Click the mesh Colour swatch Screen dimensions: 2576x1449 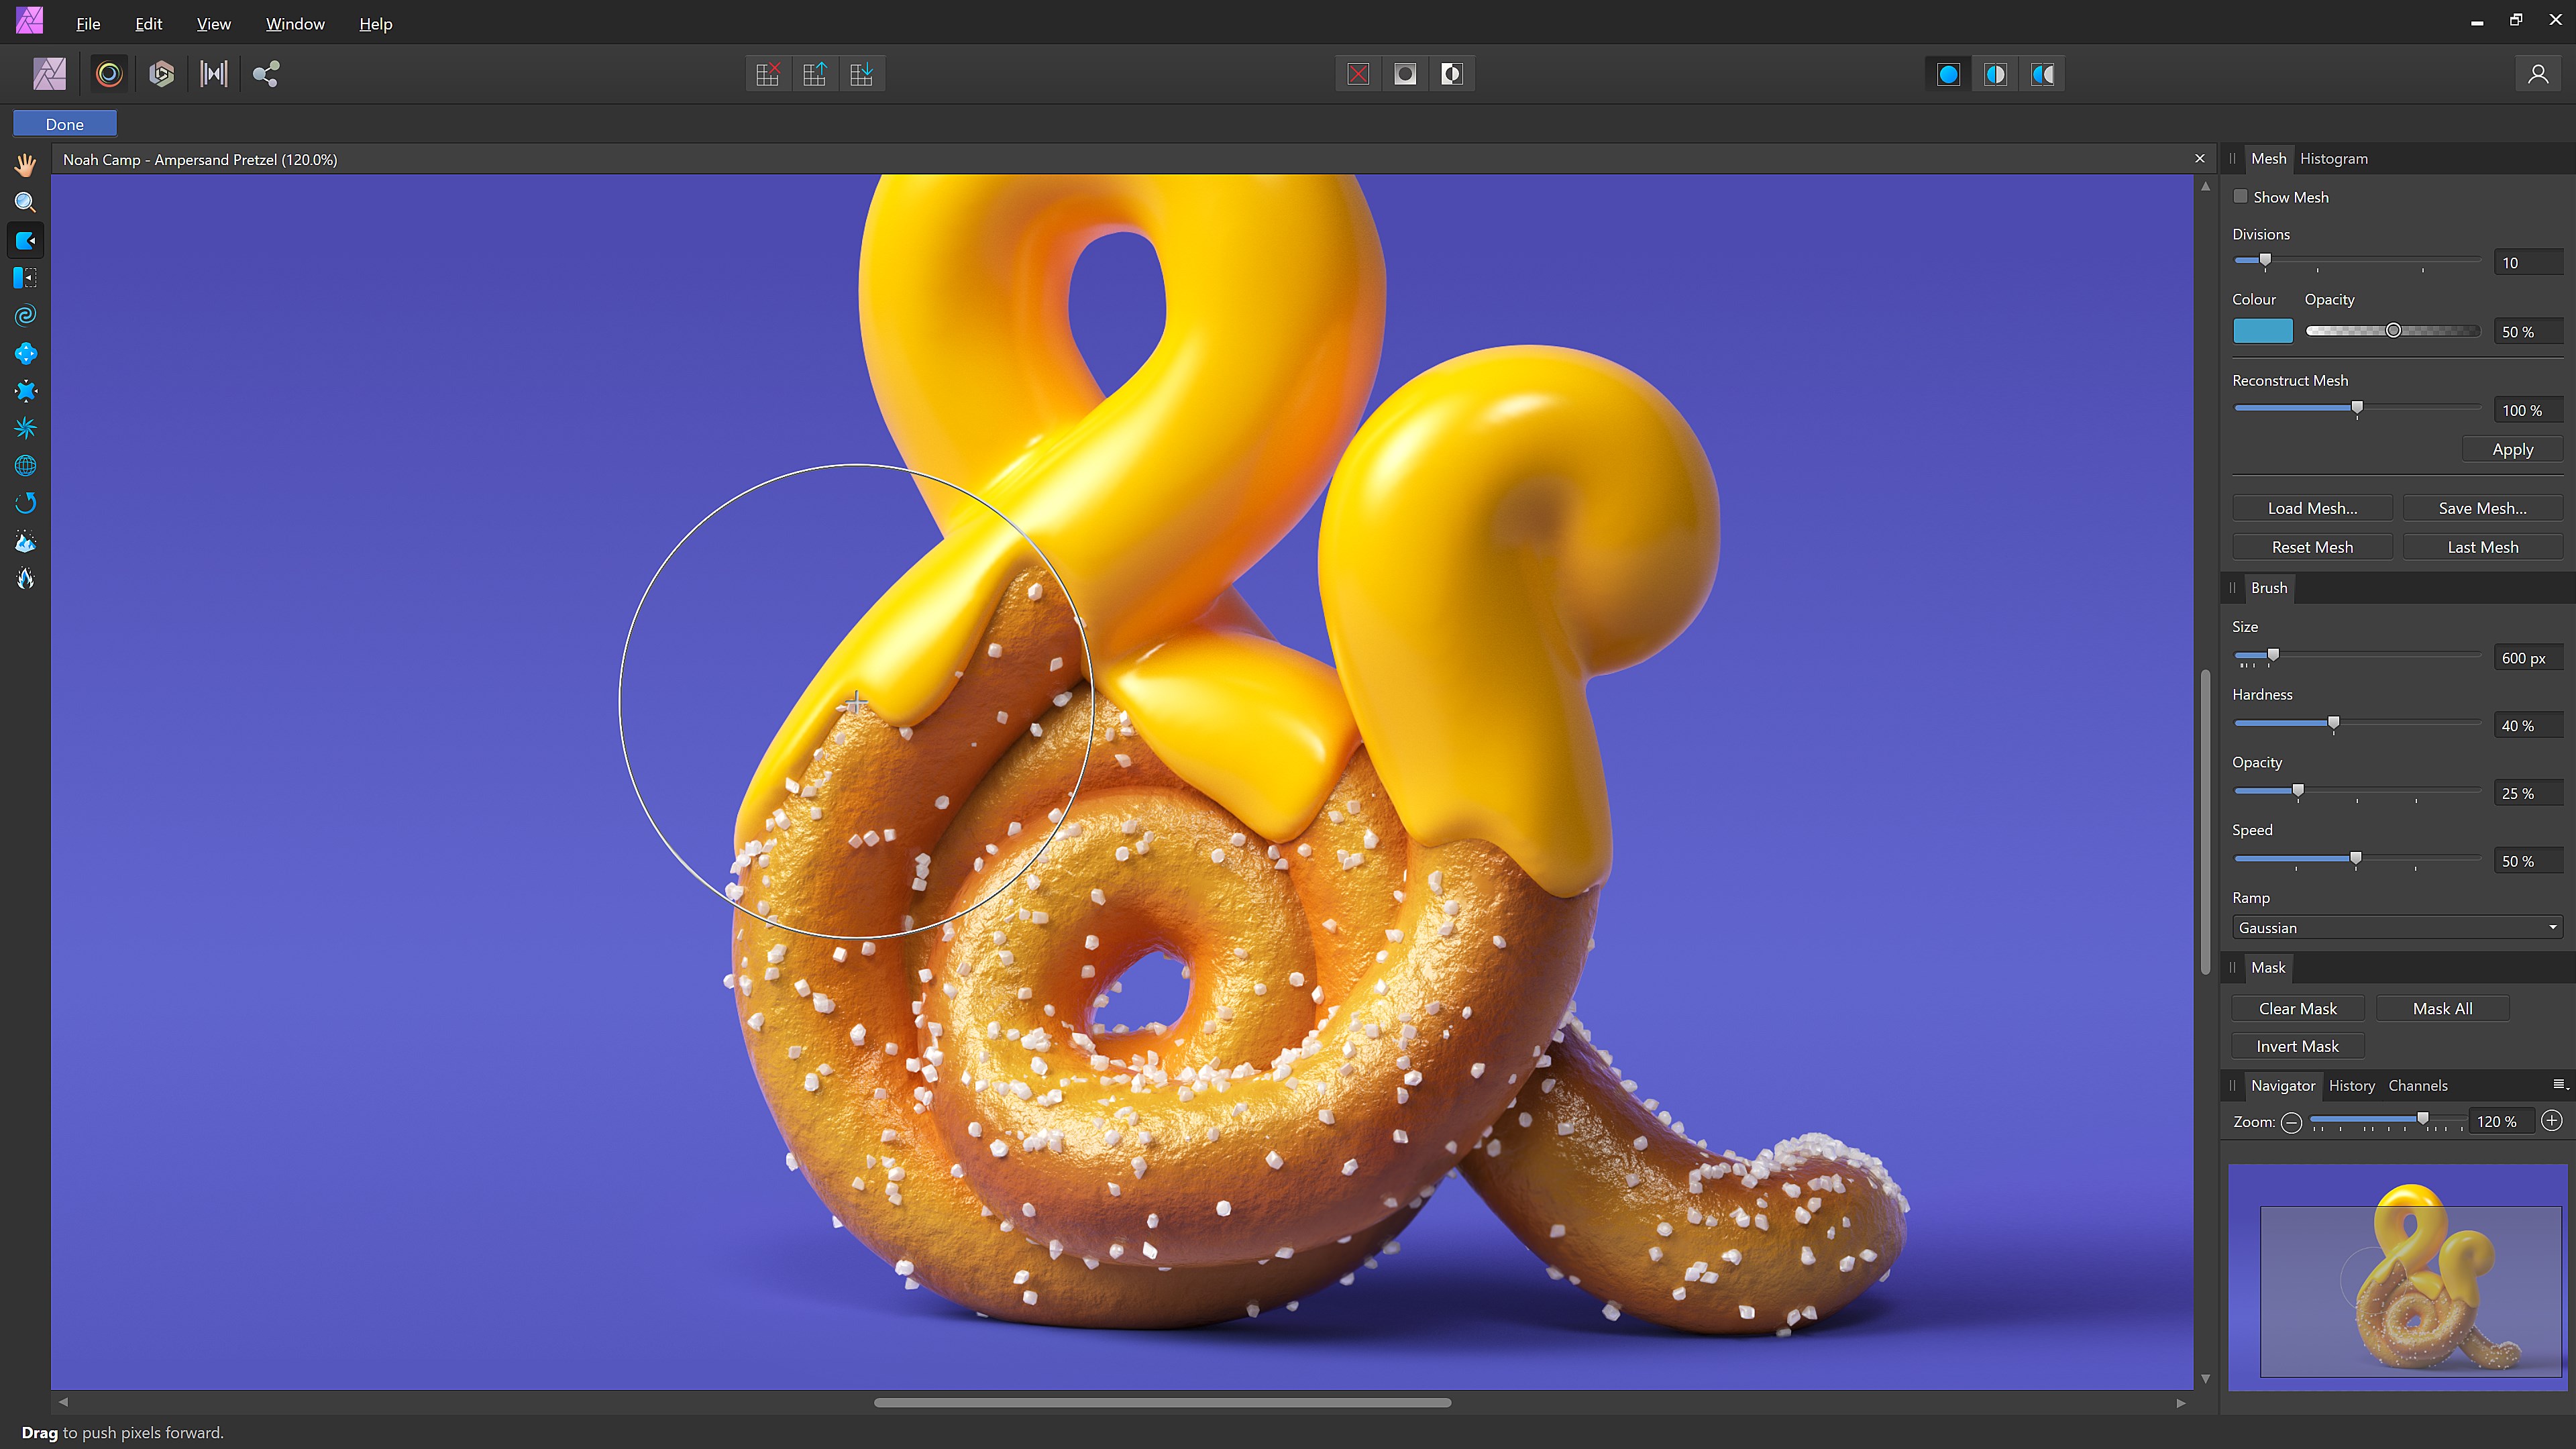2262,331
